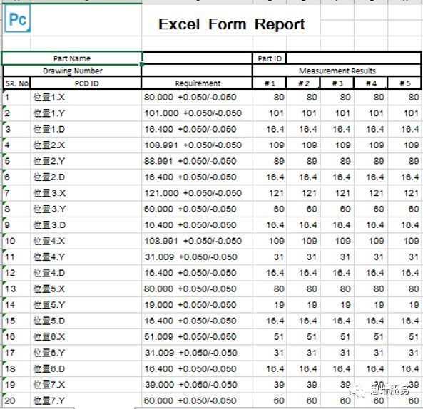Select the SR. No header cell
423x409 pixels.
16,83
